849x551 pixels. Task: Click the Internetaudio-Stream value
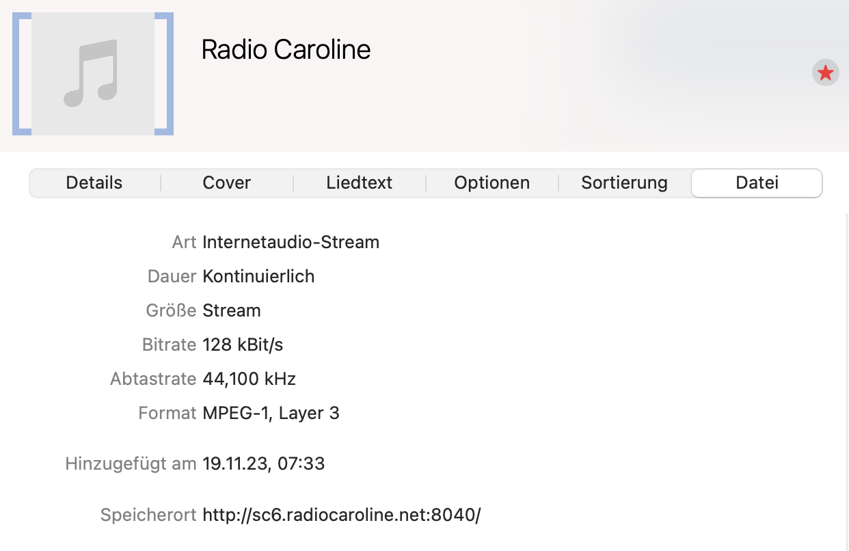pos(291,242)
